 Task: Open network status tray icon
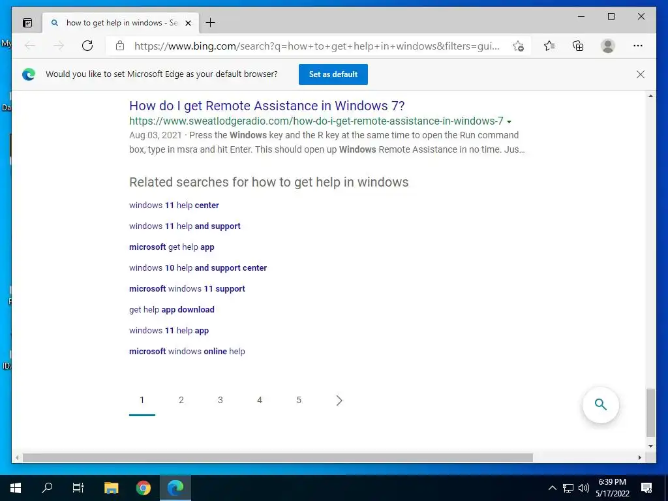click(568, 488)
